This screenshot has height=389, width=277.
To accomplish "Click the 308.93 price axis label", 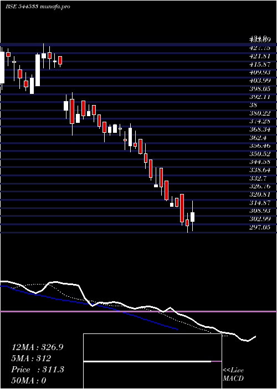I will coord(260,211).
